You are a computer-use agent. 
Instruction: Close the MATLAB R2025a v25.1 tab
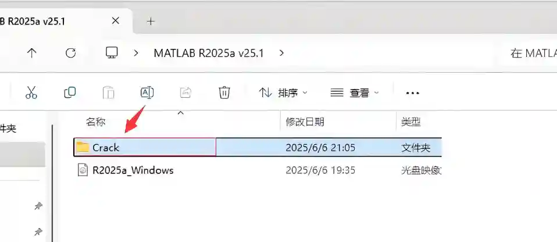click(x=116, y=21)
